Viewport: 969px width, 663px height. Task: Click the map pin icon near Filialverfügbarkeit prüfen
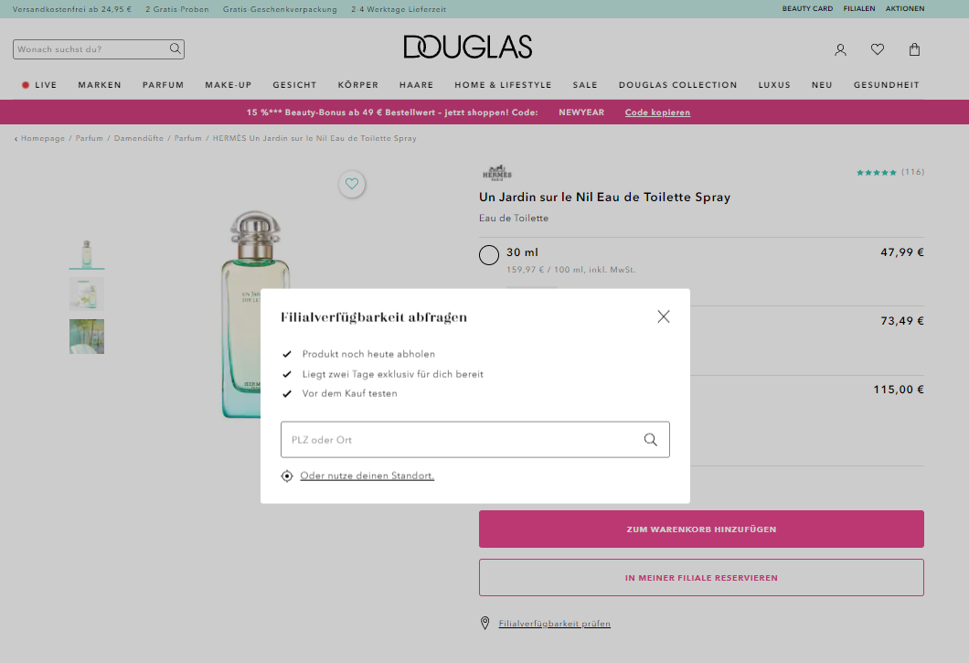[x=485, y=623]
